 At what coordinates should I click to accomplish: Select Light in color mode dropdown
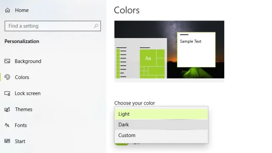pyautogui.click(x=161, y=114)
